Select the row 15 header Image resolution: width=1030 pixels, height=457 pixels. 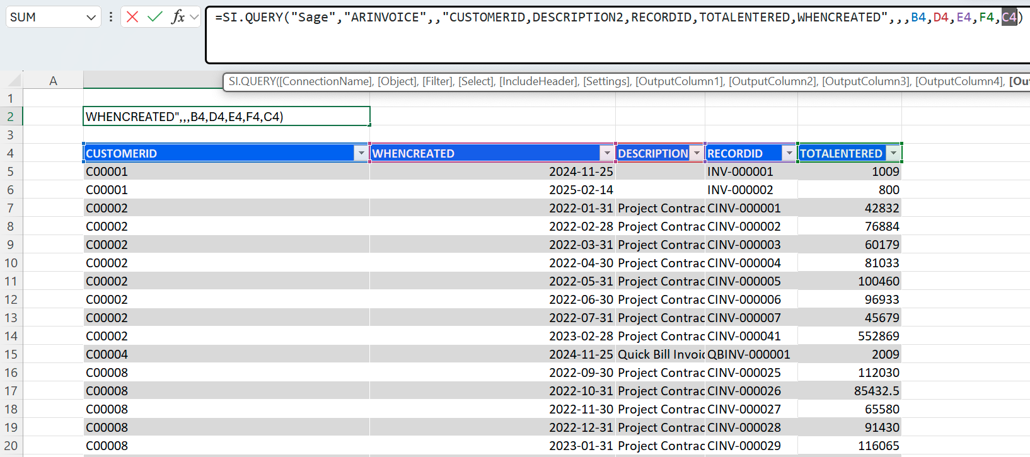pyautogui.click(x=11, y=354)
